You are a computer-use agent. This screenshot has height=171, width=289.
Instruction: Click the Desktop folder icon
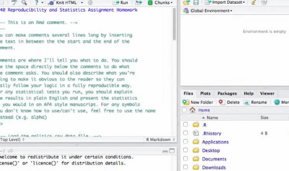pos(196,150)
